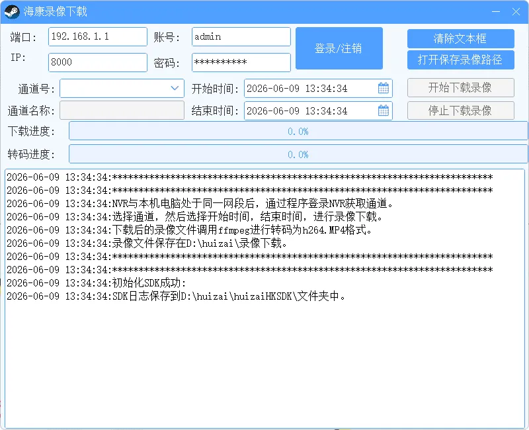Minimize the 海康录像下载 window
Image resolution: width=529 pixels, height=430 pixels.
[495, 12]
